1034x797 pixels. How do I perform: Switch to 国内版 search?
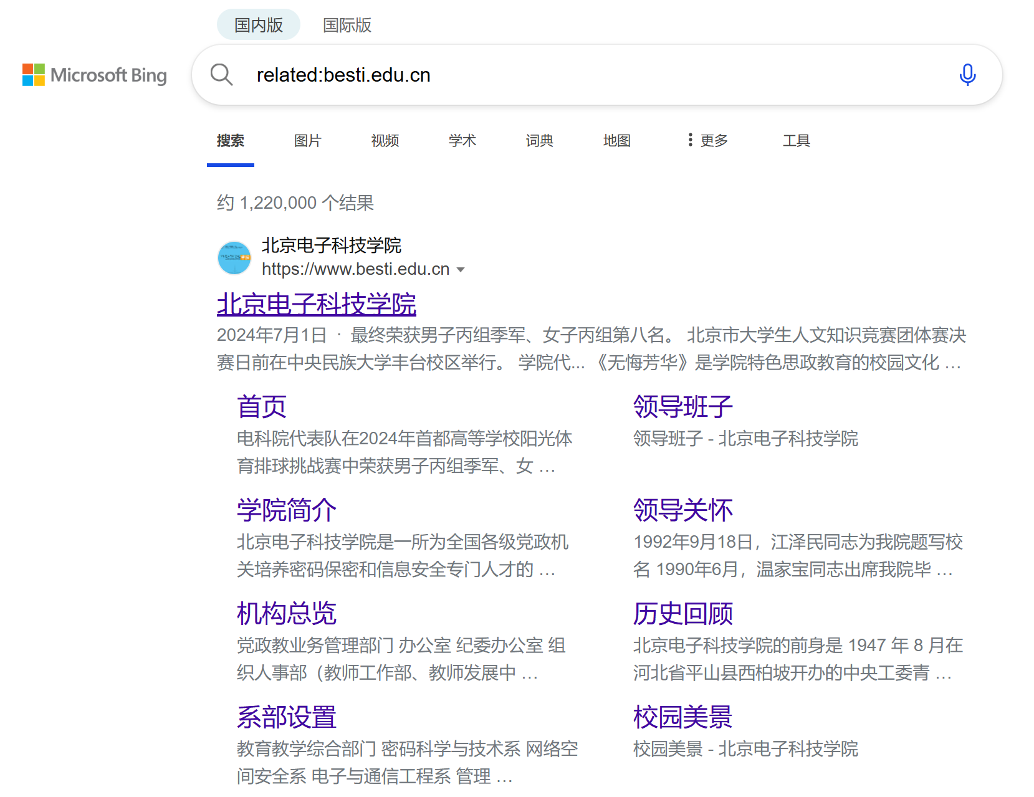coord(259,25)
